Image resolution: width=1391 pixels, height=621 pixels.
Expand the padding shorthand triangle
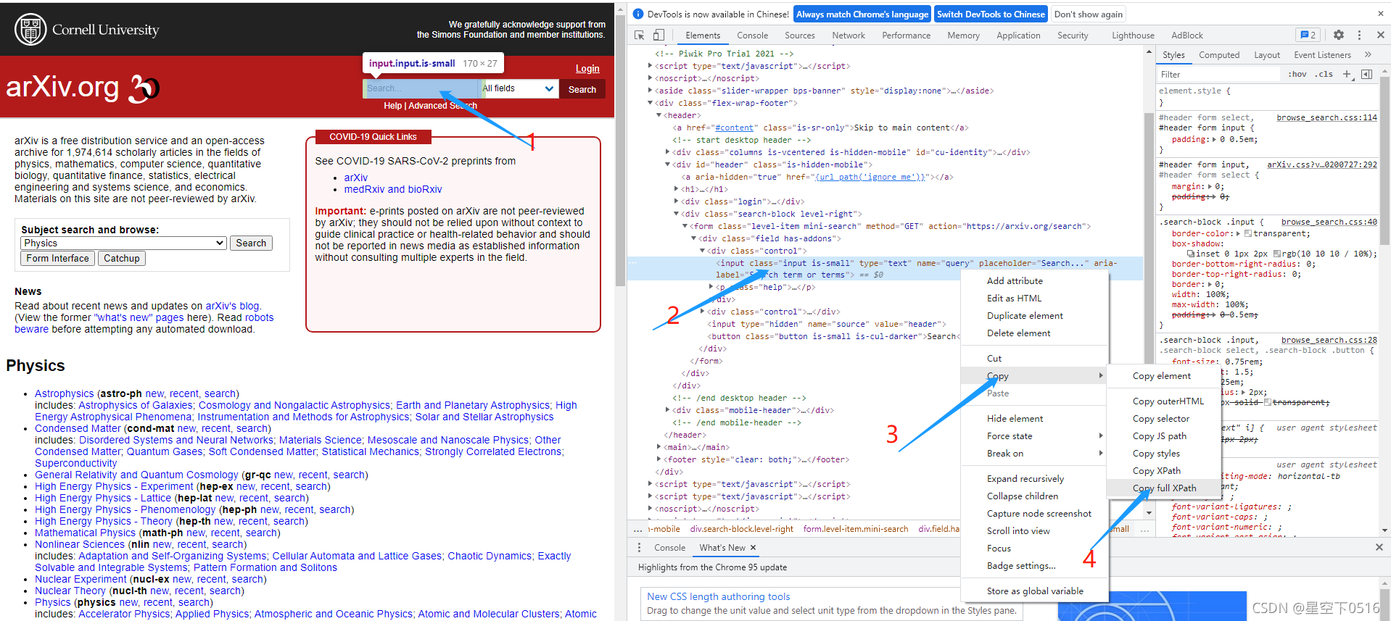[x=1215, y=139]
